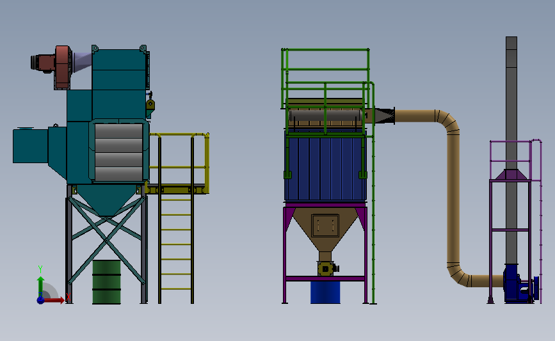Select the dark blue baghouse housing
This screenshot has height=341, width=555.
(325, 170)
